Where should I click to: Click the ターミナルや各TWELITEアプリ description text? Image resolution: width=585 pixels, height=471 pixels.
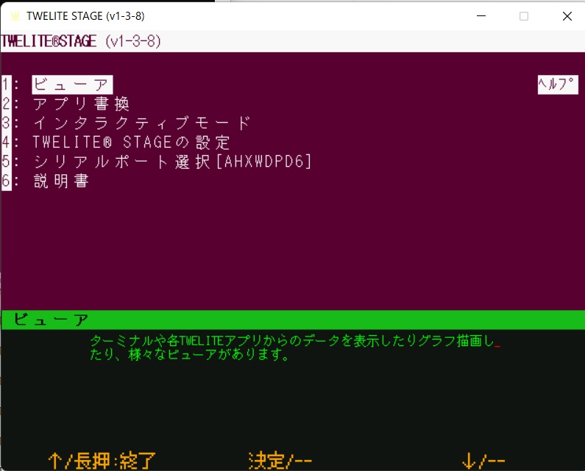(x=295, y=348)
